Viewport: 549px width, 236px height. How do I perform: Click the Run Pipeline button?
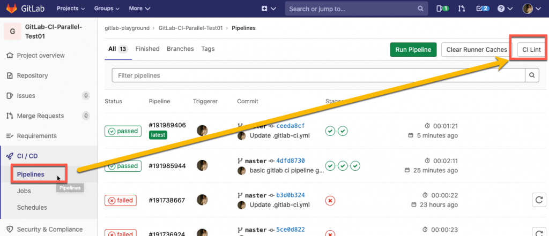point(413,50)
